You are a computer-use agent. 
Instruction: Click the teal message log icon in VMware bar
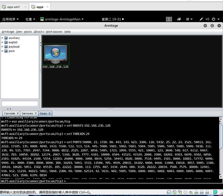point(215,192)
